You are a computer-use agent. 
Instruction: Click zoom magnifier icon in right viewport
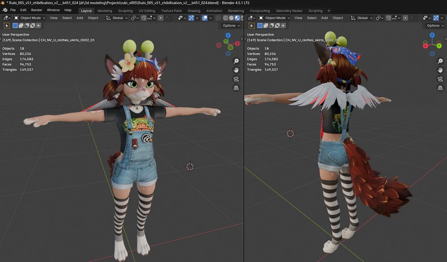pos(440,61)
